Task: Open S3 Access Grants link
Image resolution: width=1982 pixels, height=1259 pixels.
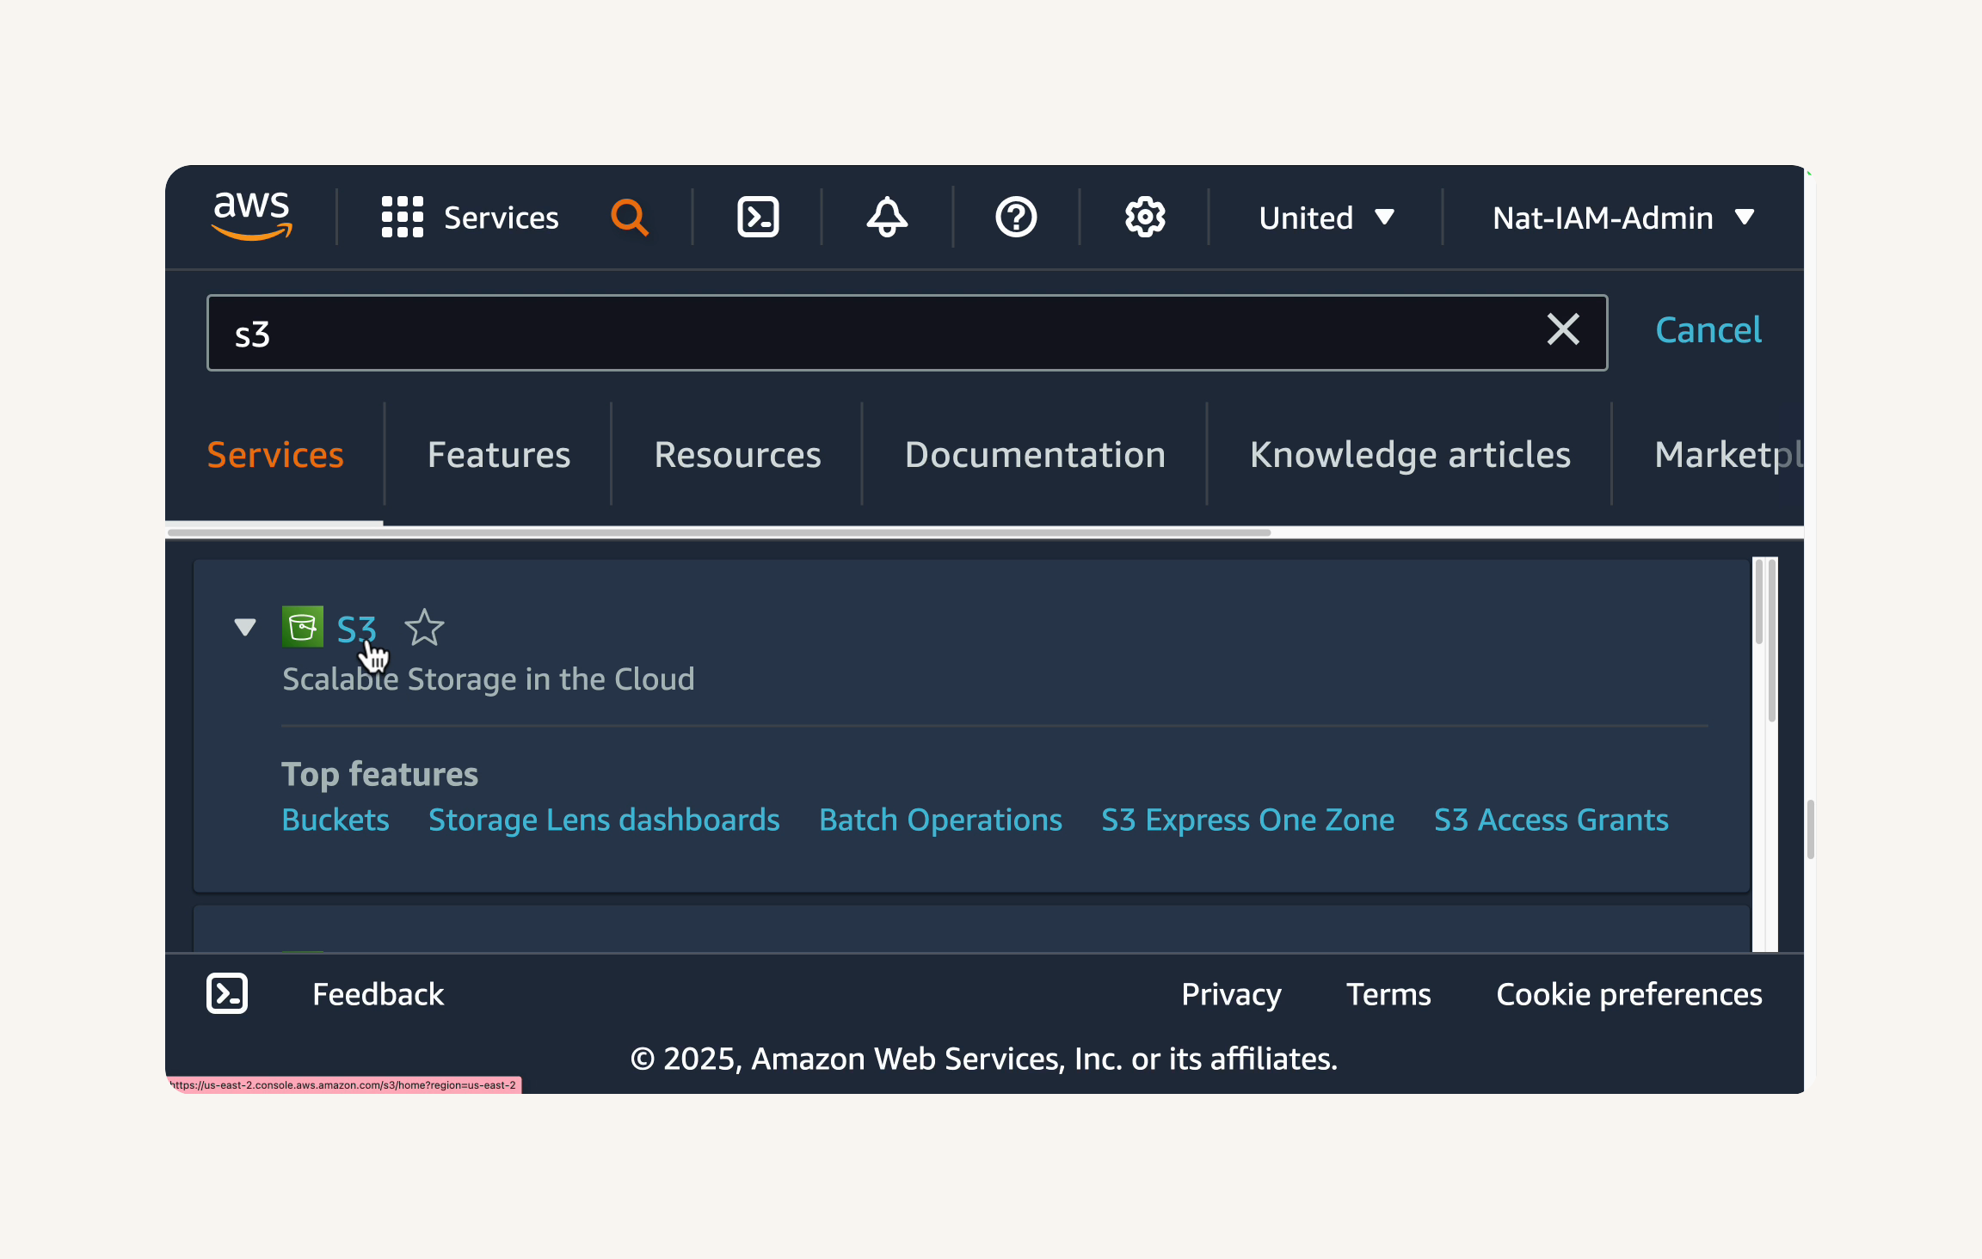Action: point(1551,820)
